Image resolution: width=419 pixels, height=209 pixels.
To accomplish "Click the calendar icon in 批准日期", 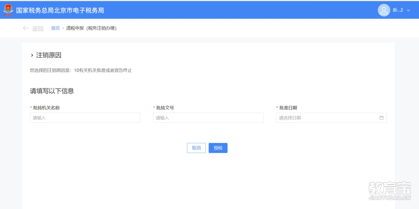I will pyautogui.click(x=381, y=118).
